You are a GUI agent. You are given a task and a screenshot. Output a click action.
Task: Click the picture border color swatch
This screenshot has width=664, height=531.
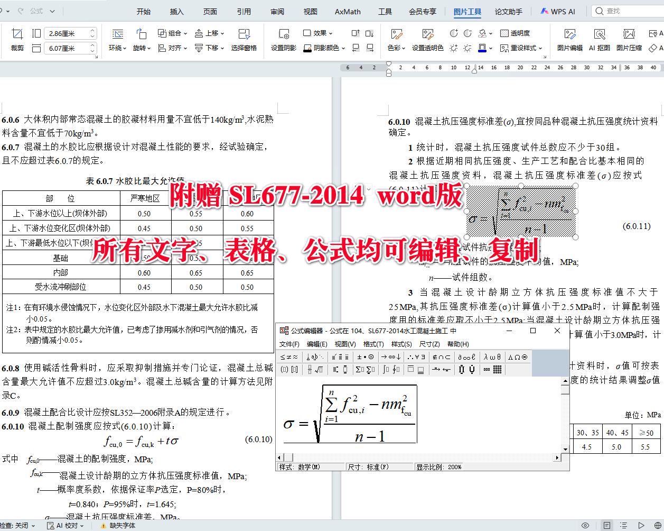tap(482, 48)
